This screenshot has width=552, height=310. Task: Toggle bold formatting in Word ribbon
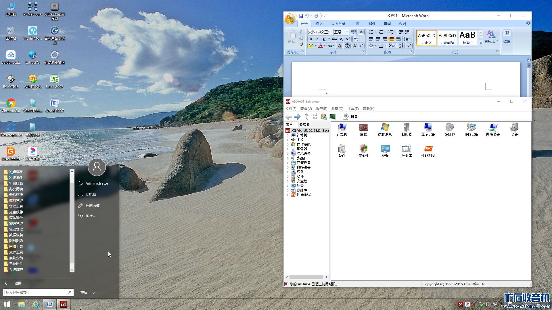(x=310, y=39)
